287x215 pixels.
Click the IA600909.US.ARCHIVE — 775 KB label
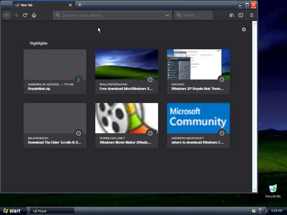click(51, 85)
